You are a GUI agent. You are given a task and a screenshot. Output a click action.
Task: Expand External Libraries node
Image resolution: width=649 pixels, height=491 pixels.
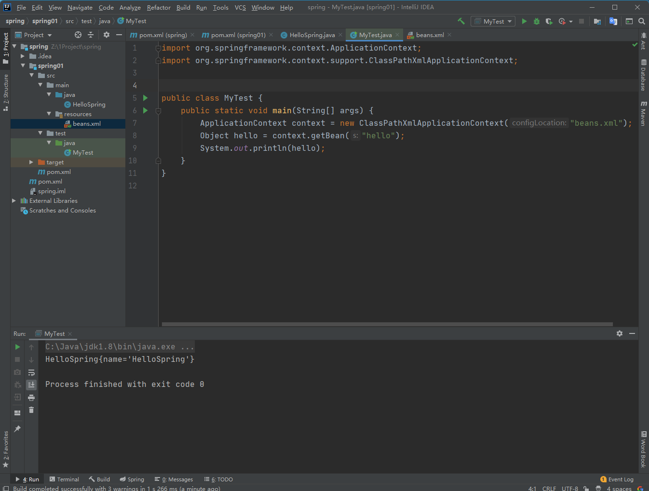[x=14, y=200]
